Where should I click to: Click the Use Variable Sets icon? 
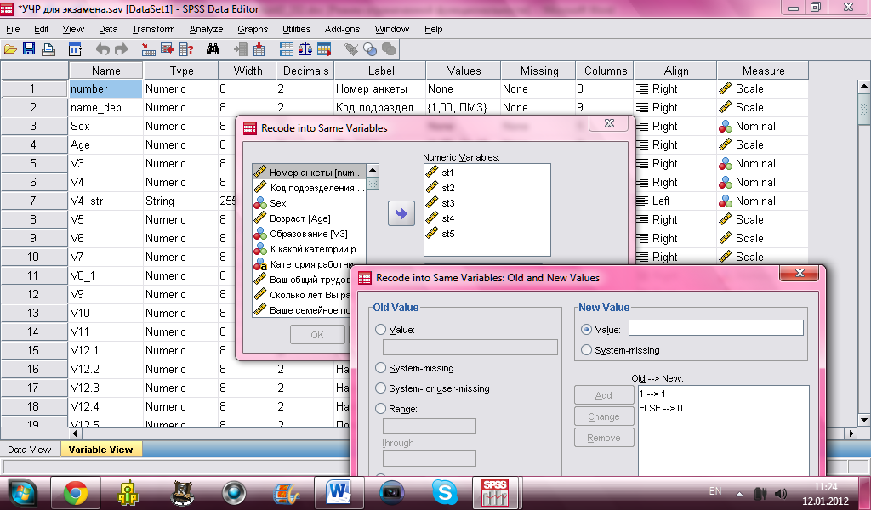pyautogui.click(x=370, y=49)
